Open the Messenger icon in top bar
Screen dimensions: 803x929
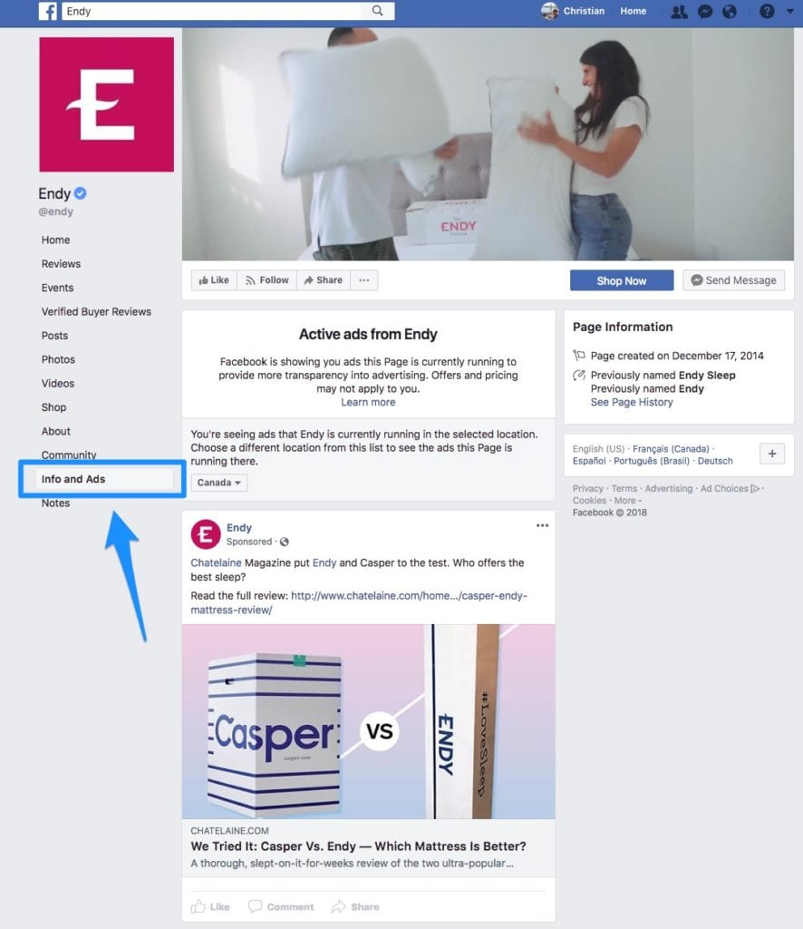coord(705,11)
